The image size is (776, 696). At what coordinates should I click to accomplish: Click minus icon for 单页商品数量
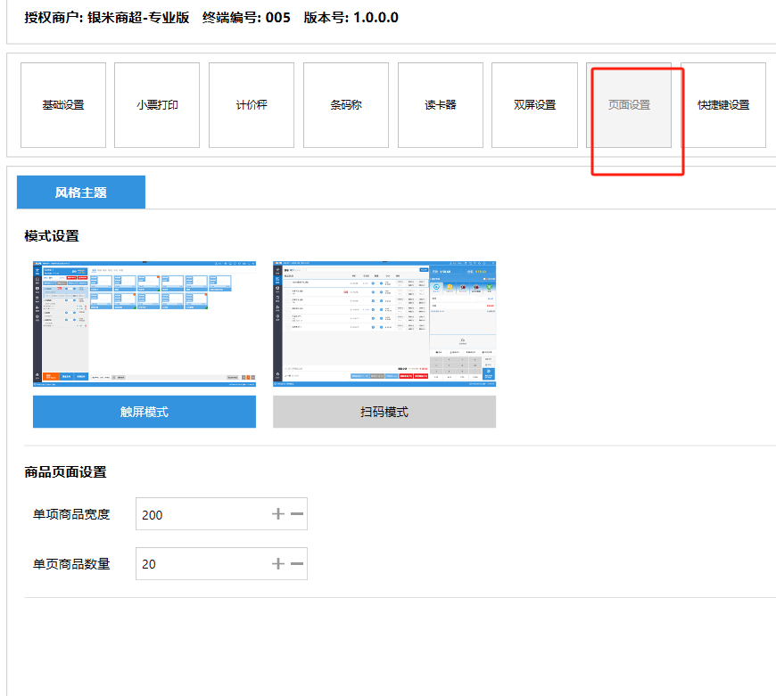point(297,563)
